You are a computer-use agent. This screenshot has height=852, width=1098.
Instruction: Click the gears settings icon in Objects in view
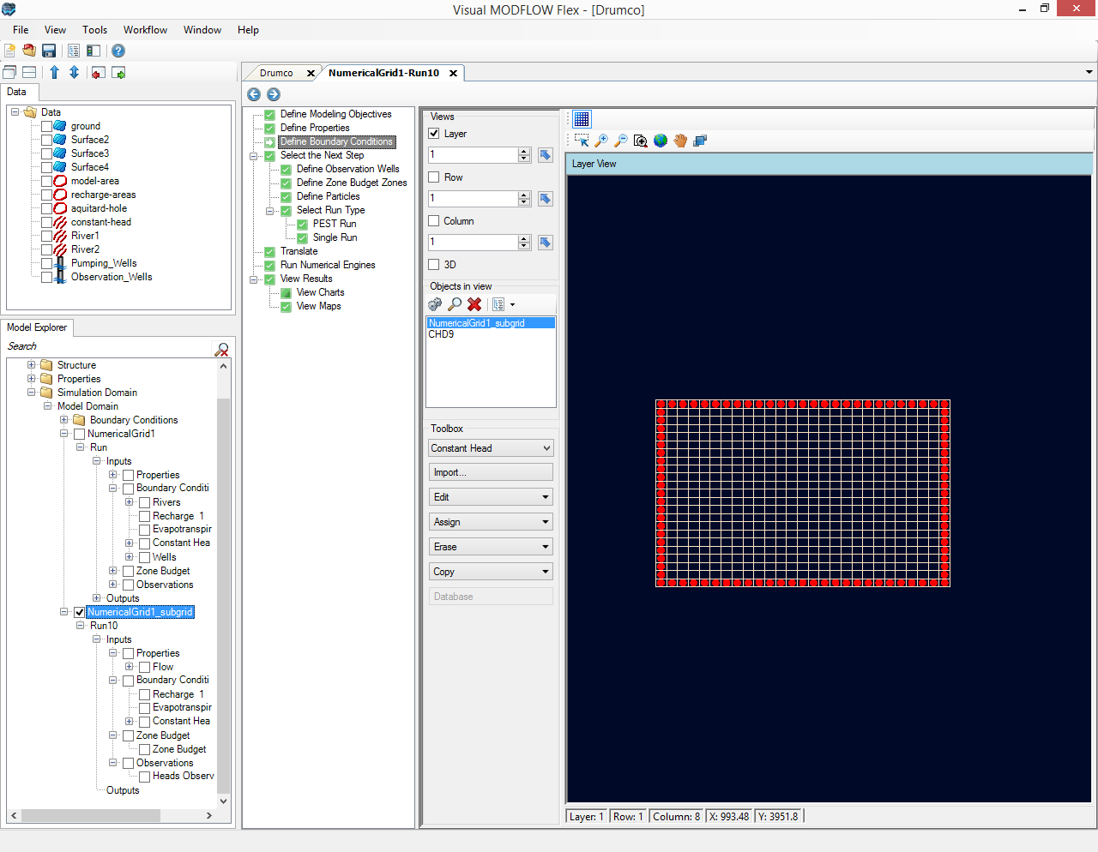435,304
